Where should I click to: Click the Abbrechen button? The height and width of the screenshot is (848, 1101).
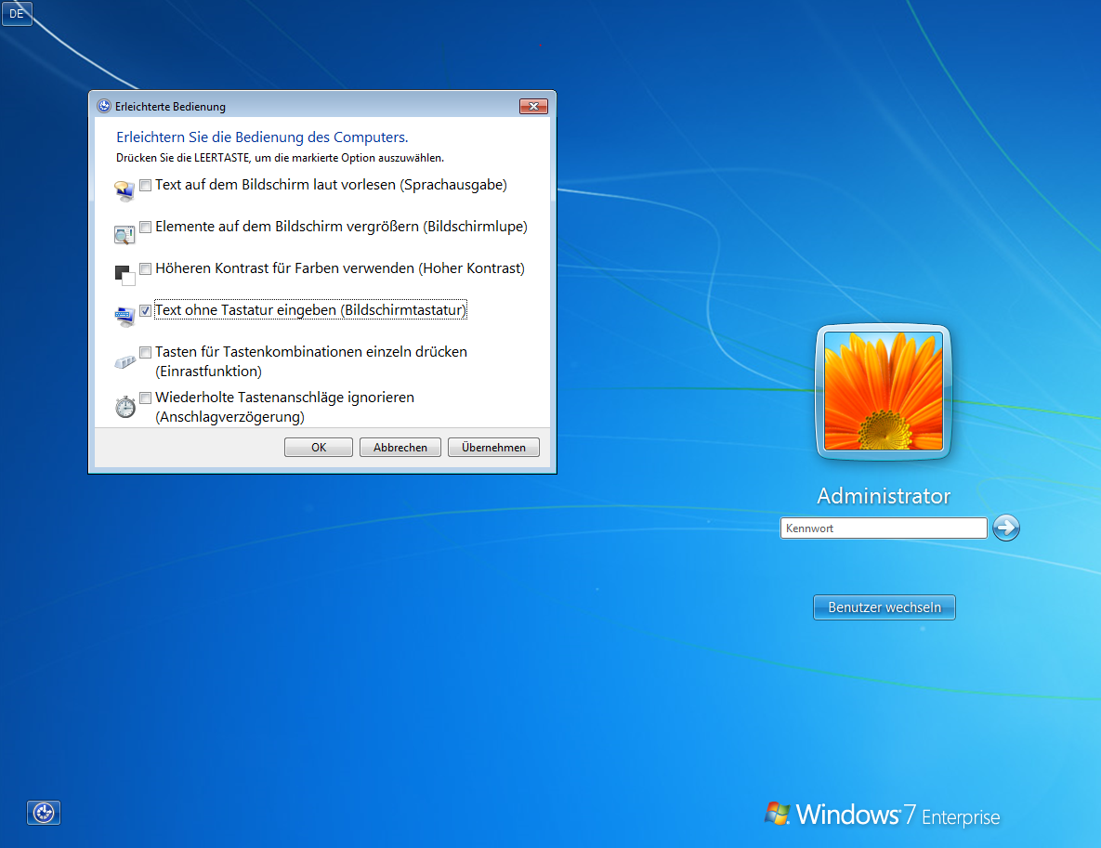[x=400, y=448]
